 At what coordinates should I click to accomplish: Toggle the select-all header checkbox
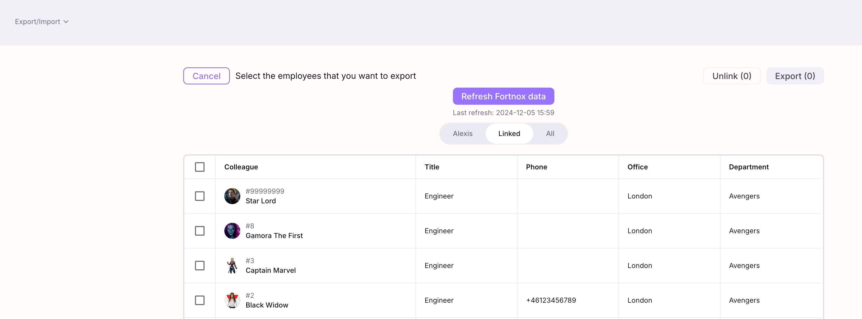(x=199, y=167)
